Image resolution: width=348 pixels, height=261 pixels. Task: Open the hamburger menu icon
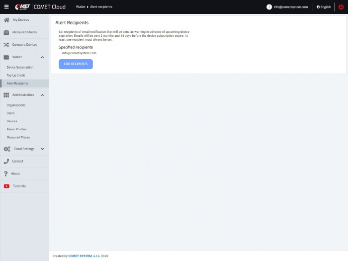[x=6, y=7]
